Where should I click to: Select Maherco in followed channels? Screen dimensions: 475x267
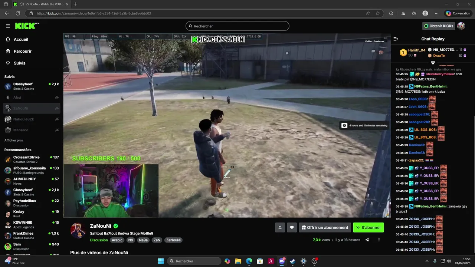32,130
